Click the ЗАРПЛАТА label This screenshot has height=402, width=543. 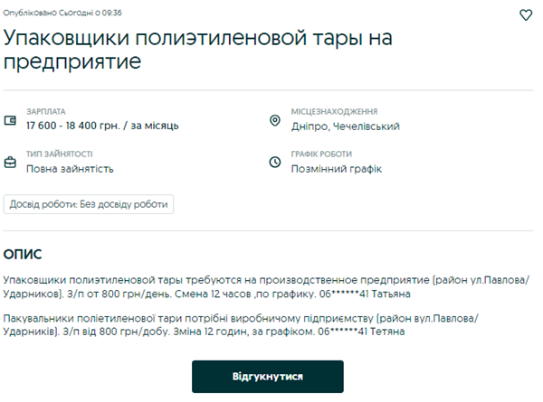click(x=46, y=111)
